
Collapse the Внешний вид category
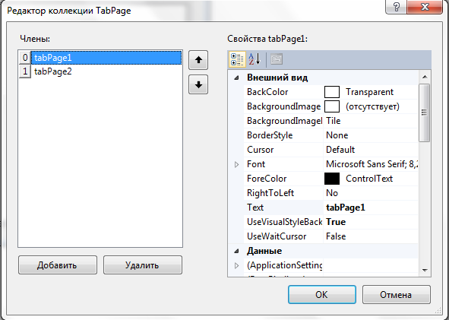point(236,78)
